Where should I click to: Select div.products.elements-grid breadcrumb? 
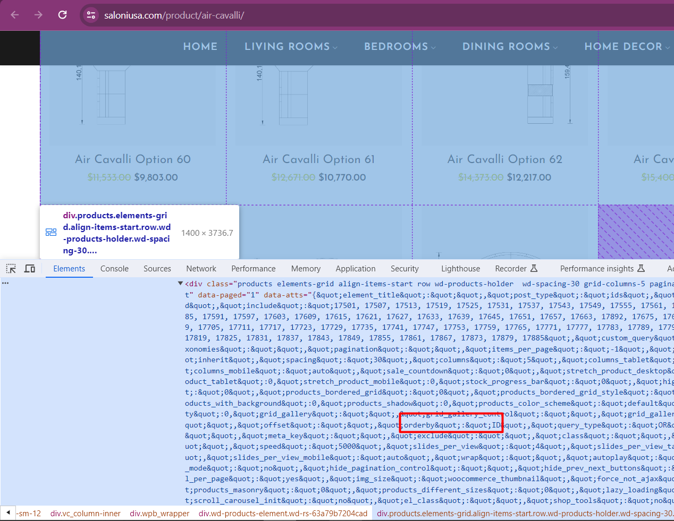tap(525, 514)
